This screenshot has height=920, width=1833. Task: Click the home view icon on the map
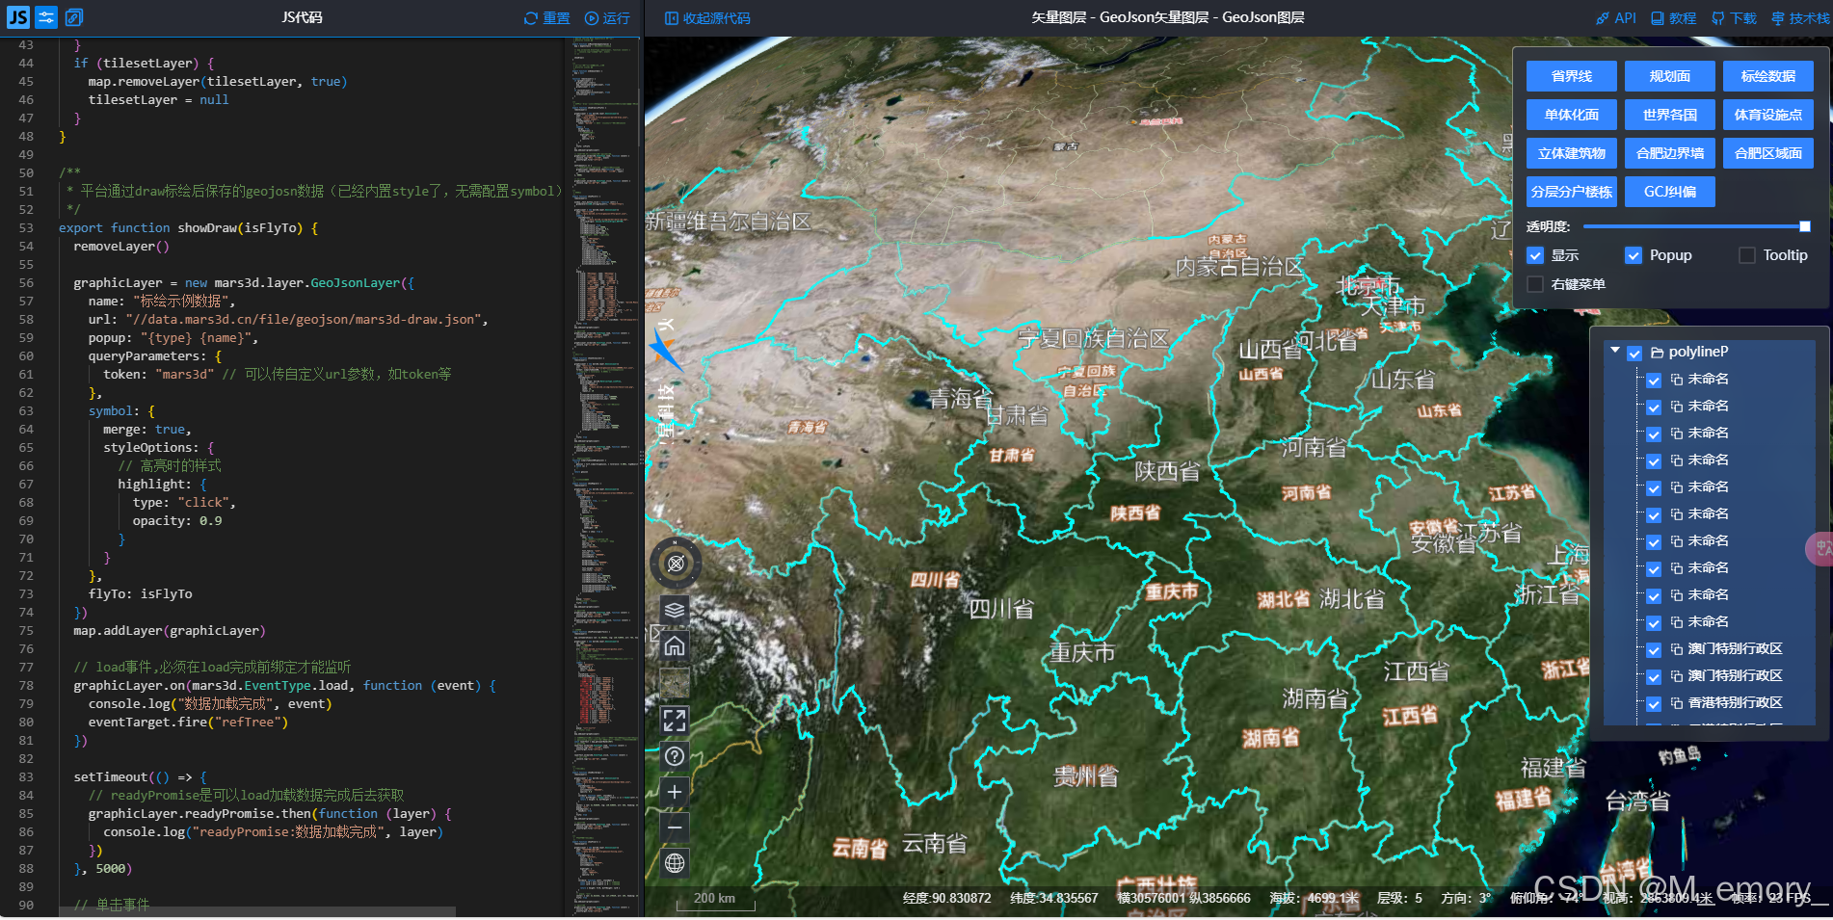(x=675, y=646)
